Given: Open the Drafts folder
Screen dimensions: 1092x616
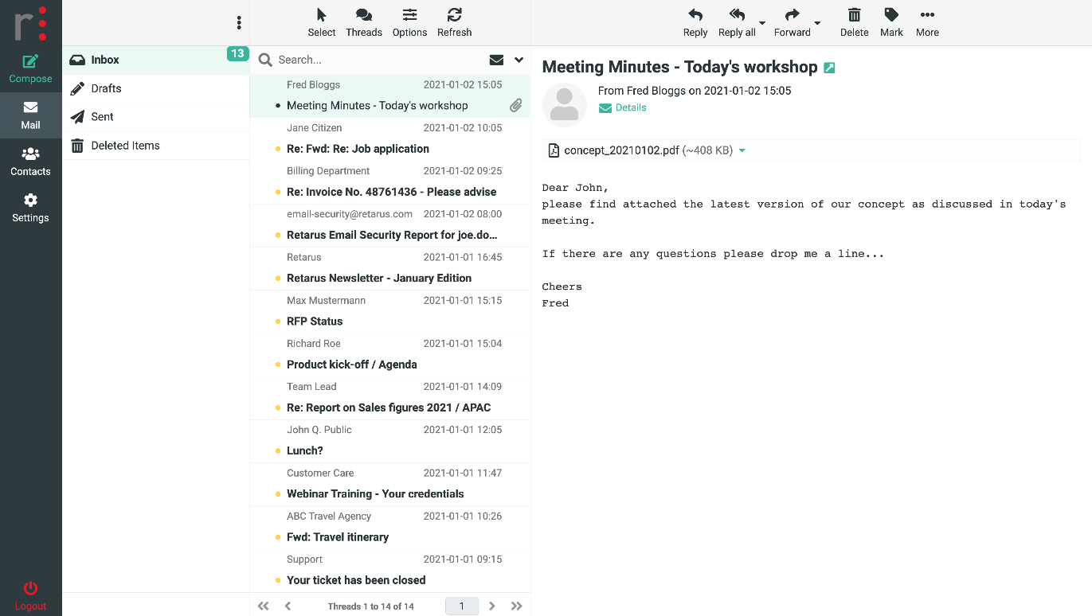Looking at the screenshot, I should click(x=106, y=88).
